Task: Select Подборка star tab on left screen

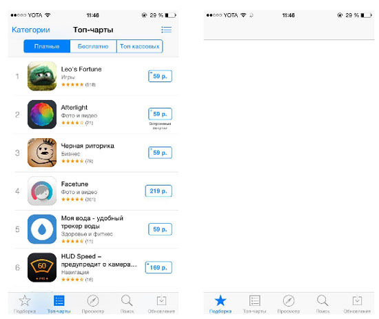Action: [x=25, y=304]
